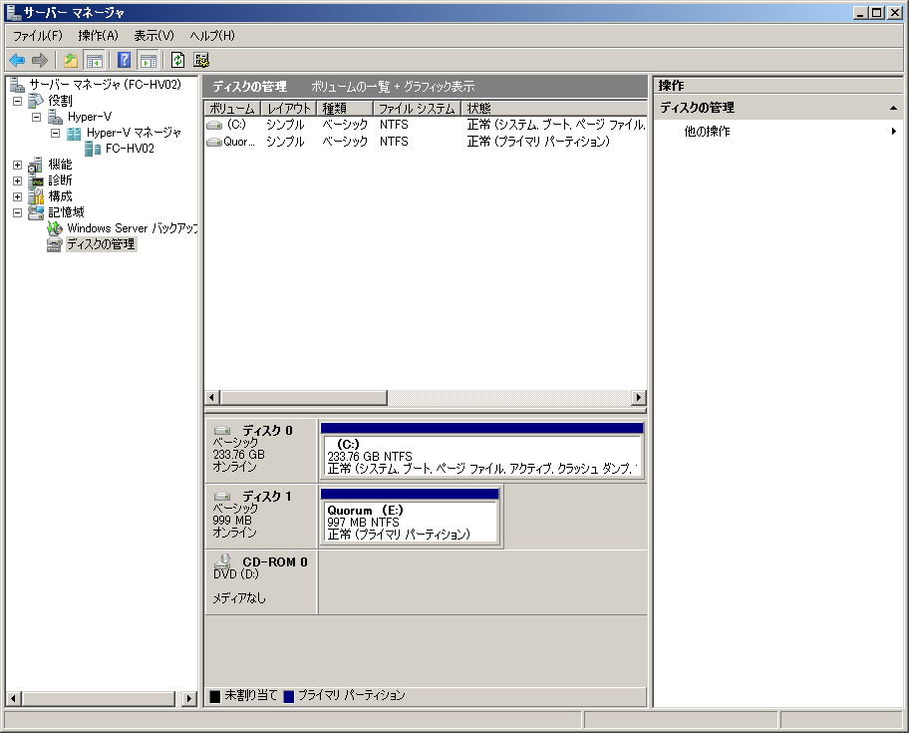Toggle the Action pane toolbar button

point(148,61)
